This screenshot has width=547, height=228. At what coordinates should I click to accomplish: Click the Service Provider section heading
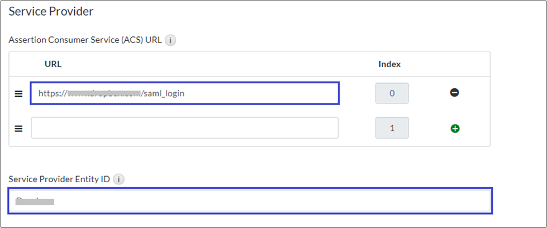51,11
